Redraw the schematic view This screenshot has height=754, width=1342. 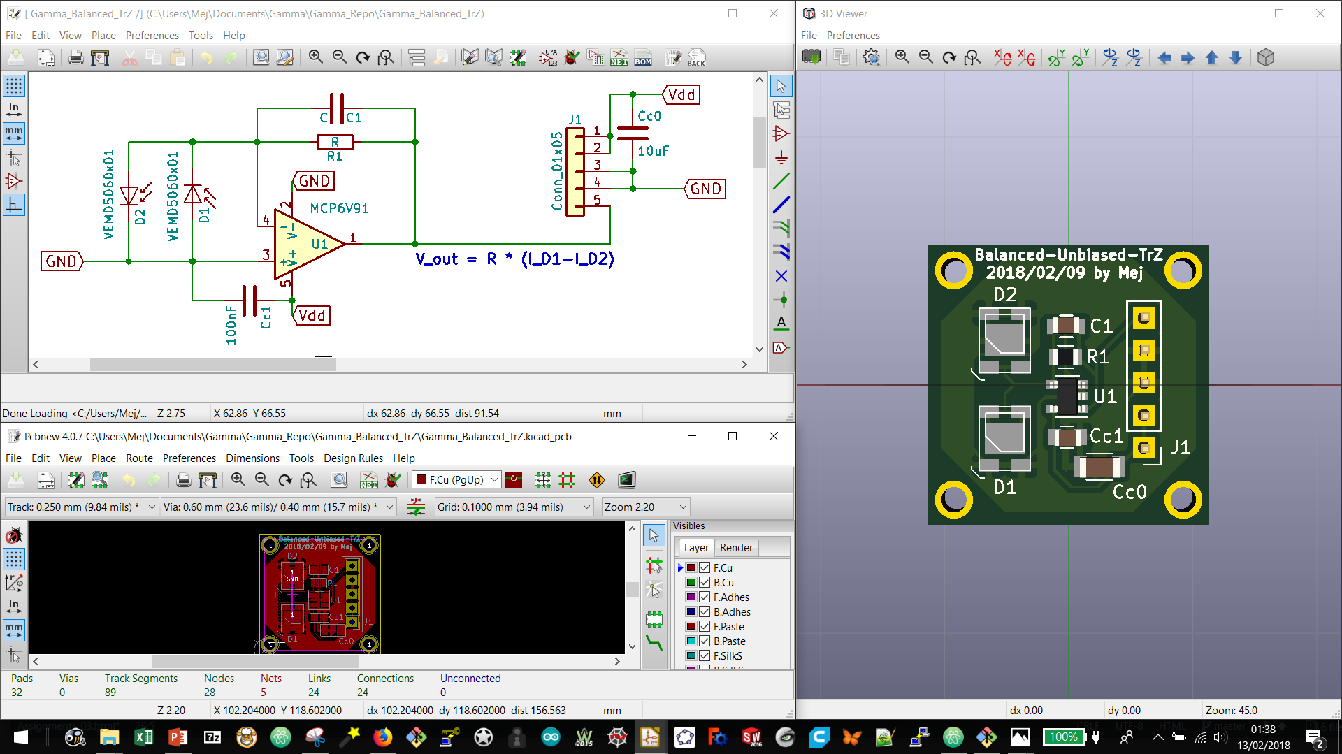coord(363,58)
